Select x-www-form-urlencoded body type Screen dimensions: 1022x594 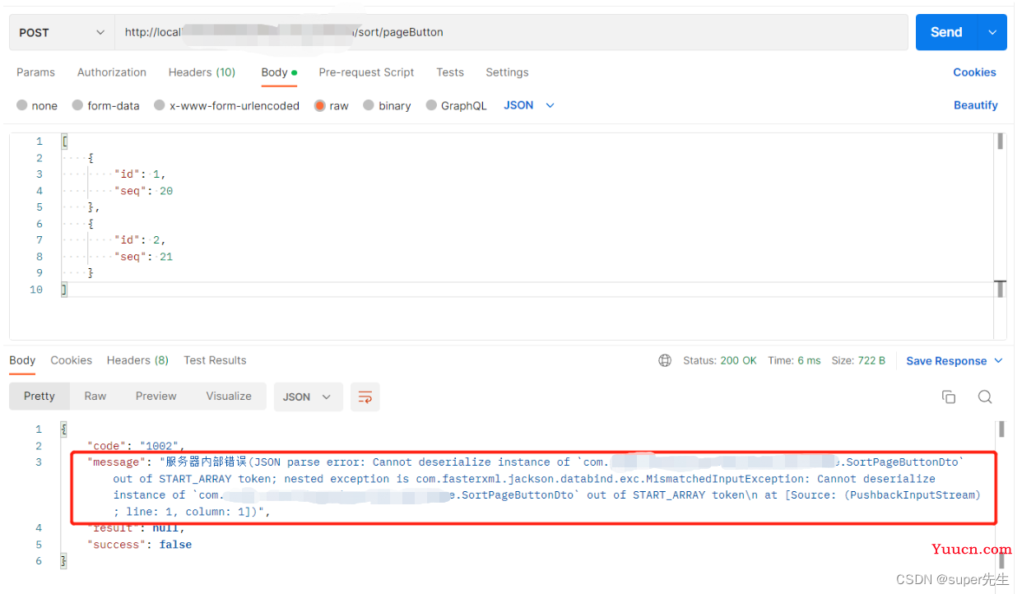click(x=160, y=105)
